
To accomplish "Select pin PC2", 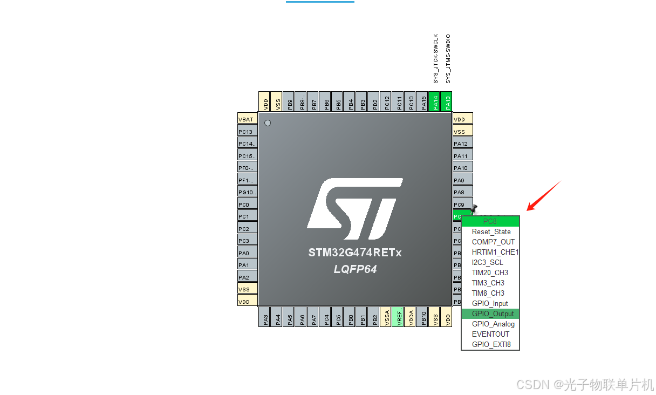I will pyautogui.click(x=248, y=228).
